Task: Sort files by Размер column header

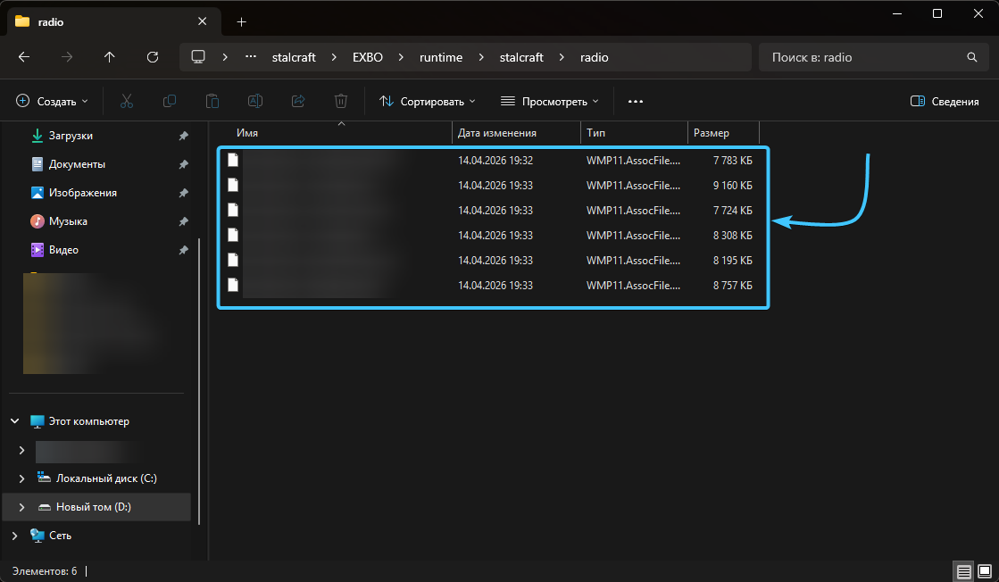Action: (x=712, y=133)
